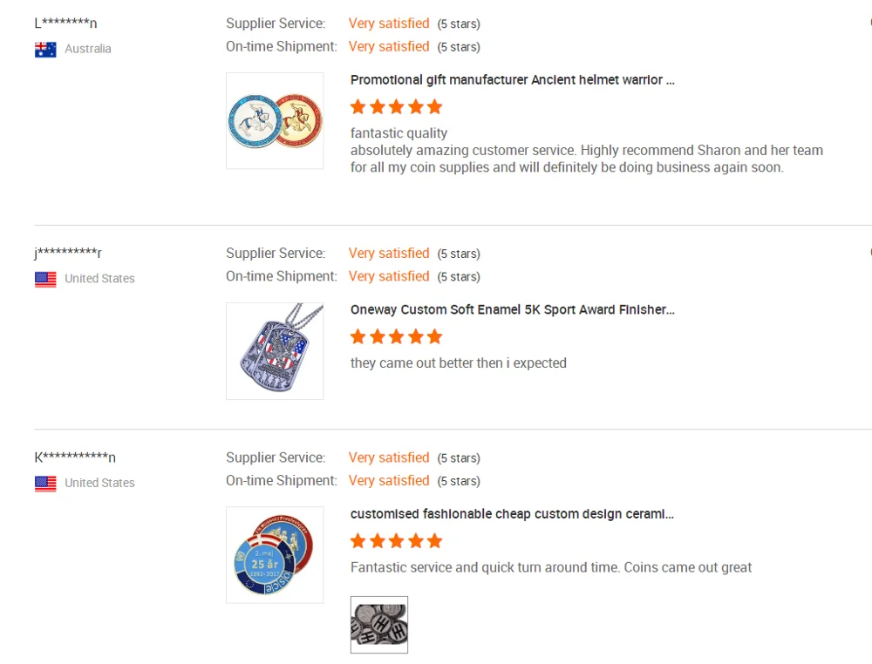Click the Australia flag icon
This screenshot has height=664, width=872.
tap(45, 50)
